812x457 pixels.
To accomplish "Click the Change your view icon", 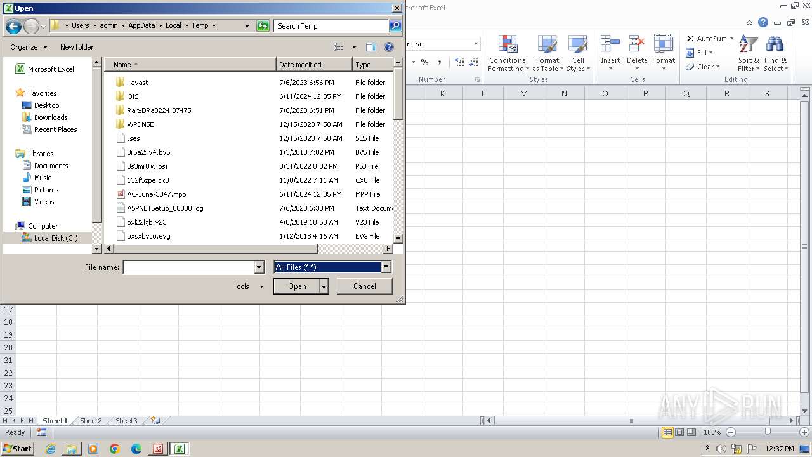I will pyautogui.click(x=339, y=47).
